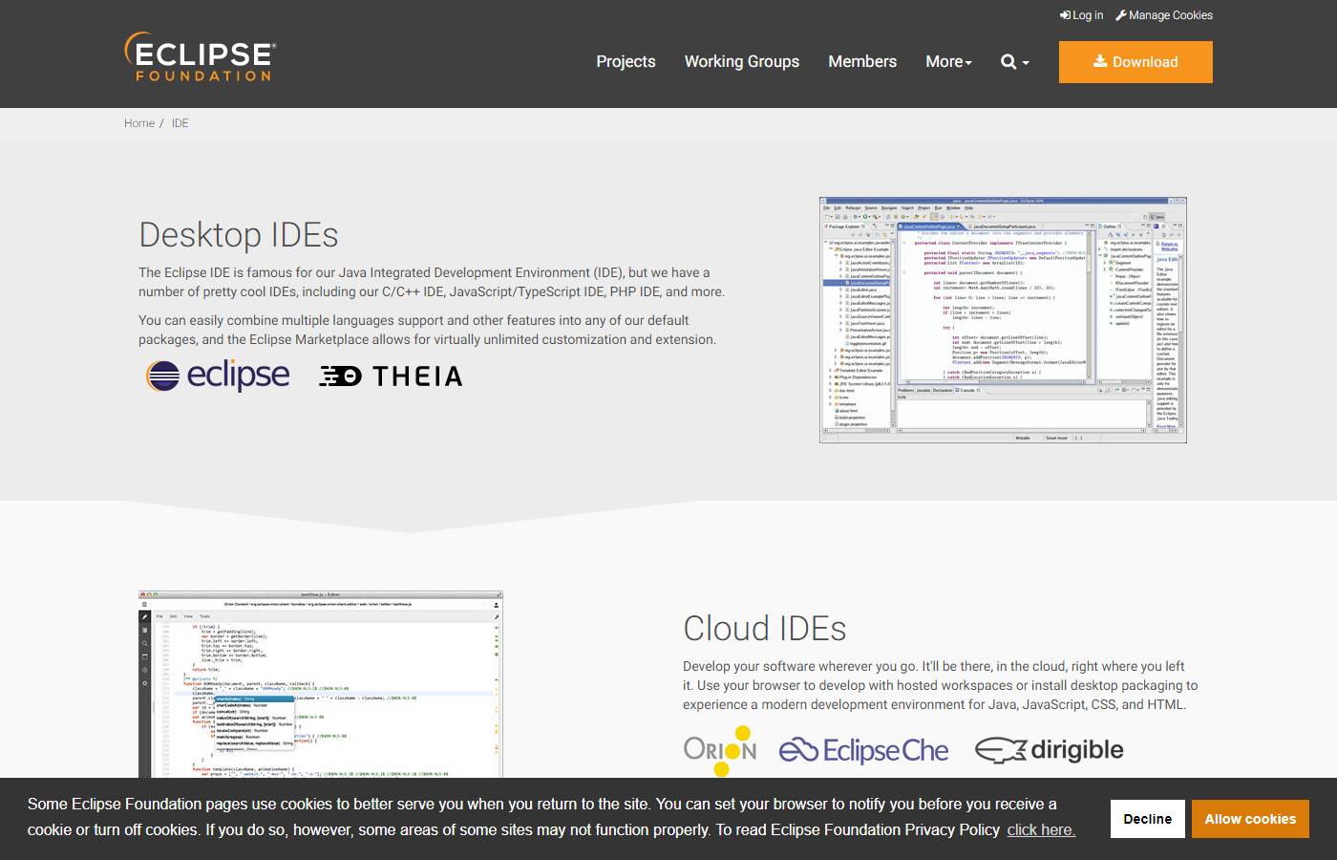The height and width of the screenshot is (860, 1337).
Task: Go to Working Groups
Action: [x=742, y=61]
